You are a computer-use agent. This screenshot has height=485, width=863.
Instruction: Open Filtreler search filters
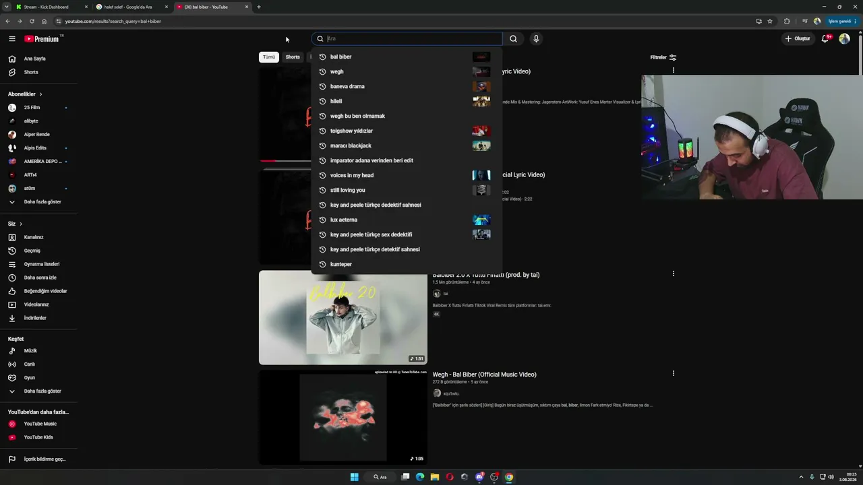(x=663, y=57)
